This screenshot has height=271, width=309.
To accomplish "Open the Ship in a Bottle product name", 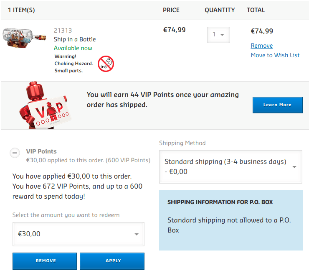I will click(75, 39).
